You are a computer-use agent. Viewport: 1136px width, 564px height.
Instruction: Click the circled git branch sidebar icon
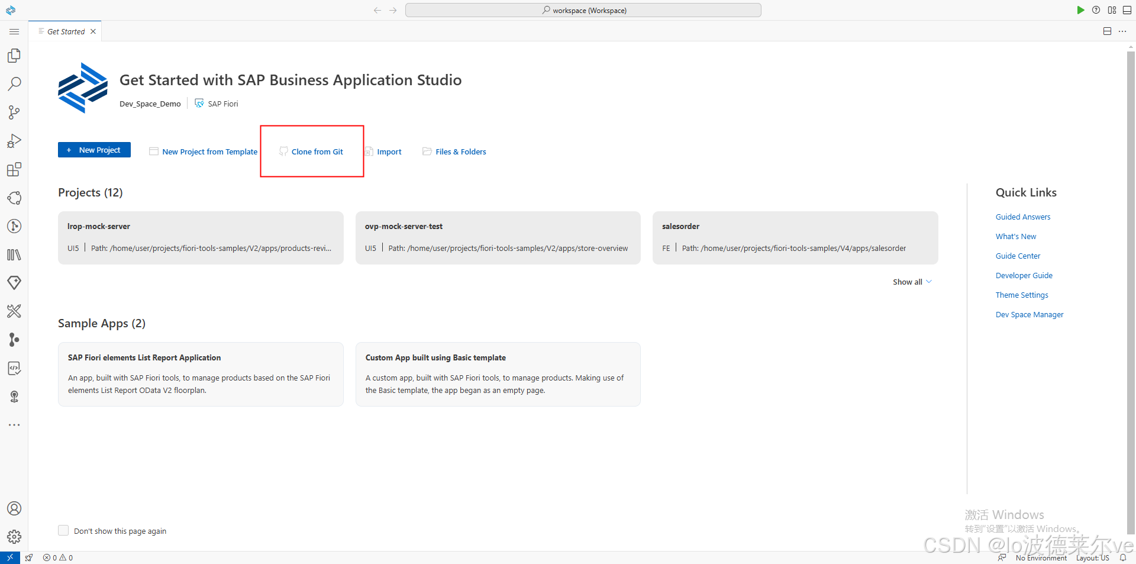(x=14, y=226)
